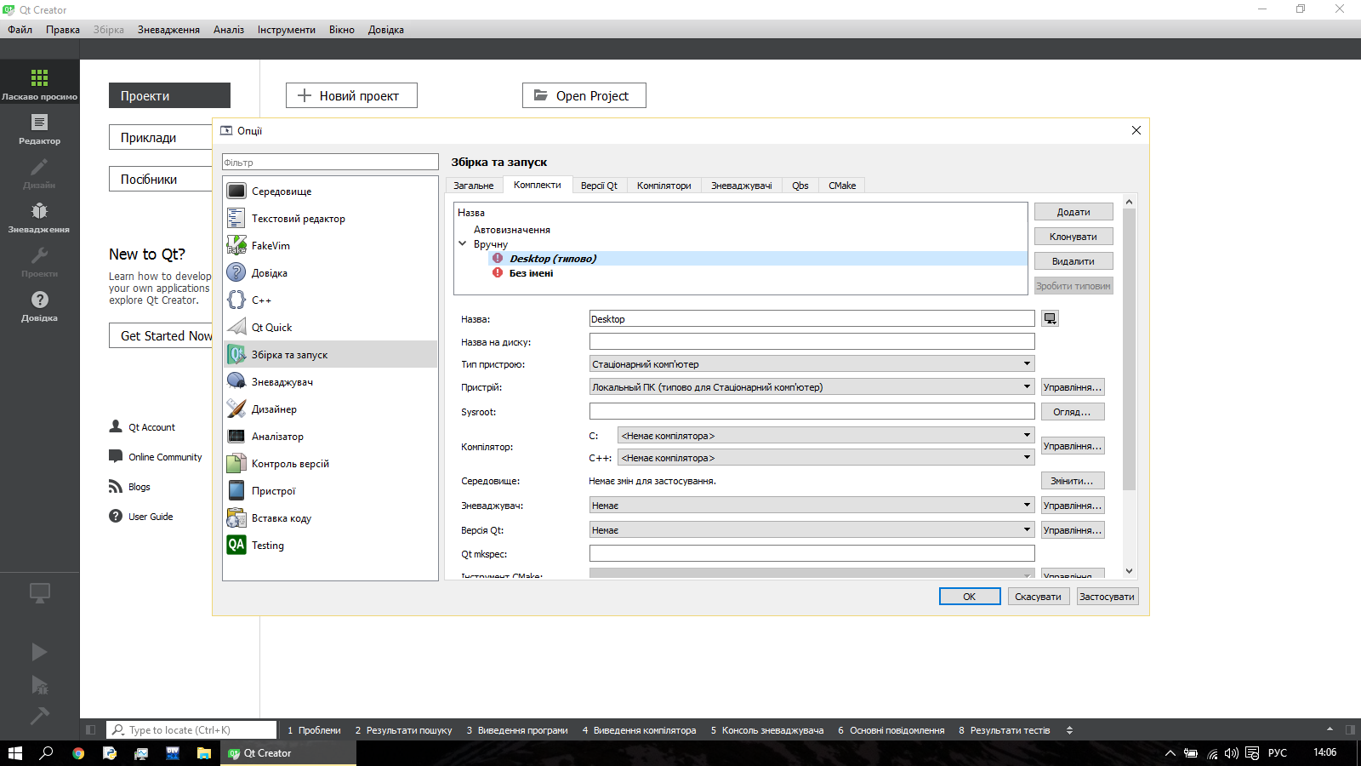Expand the C++ compiler combo box
Screen dimensions: 1361x766
point(825,458)
